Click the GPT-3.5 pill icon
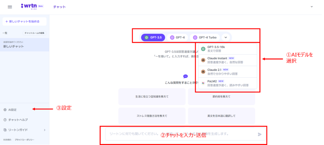 point(147,38)
